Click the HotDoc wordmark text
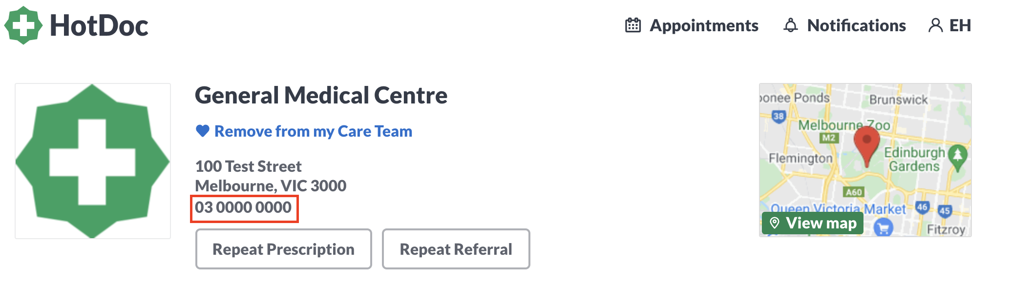 (x=99, y=26)
